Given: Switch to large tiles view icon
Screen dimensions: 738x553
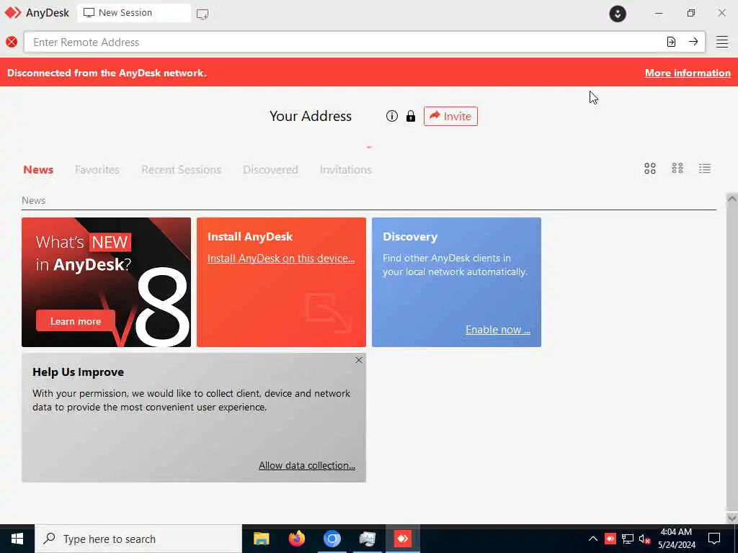Looking at the screenshot, I should tap(650, 168).
